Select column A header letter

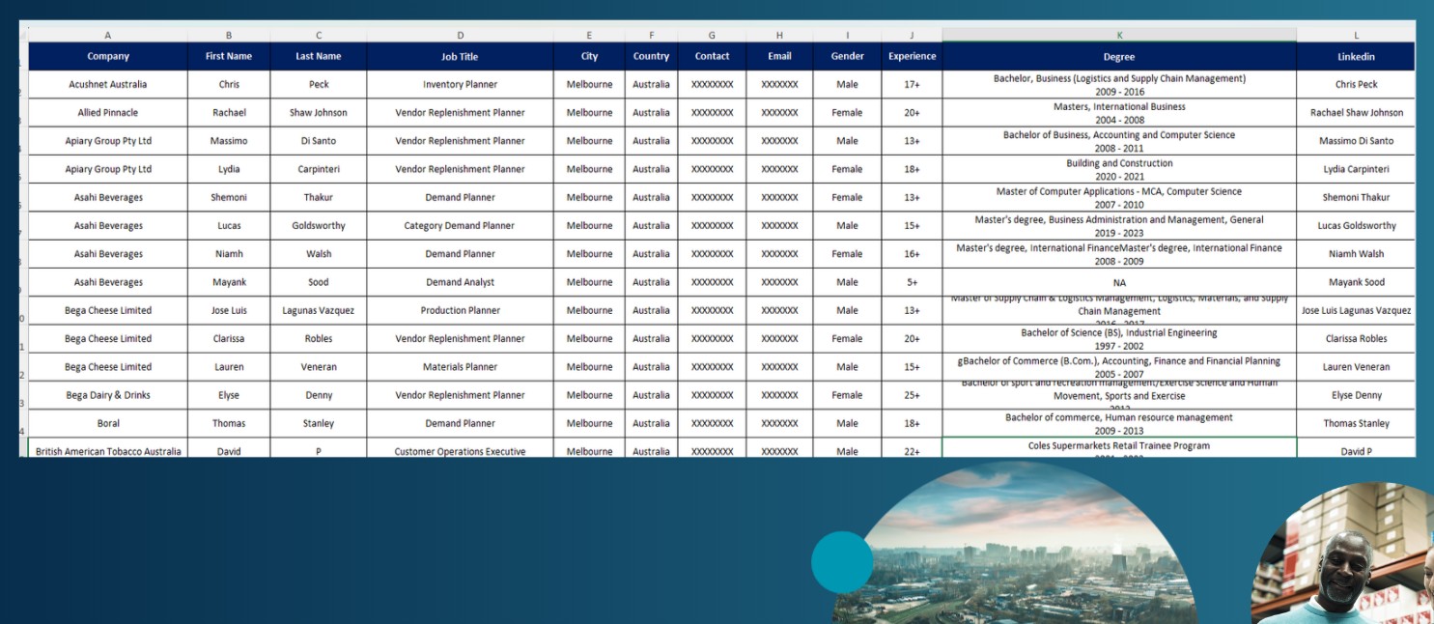click(x=107, y=35)
